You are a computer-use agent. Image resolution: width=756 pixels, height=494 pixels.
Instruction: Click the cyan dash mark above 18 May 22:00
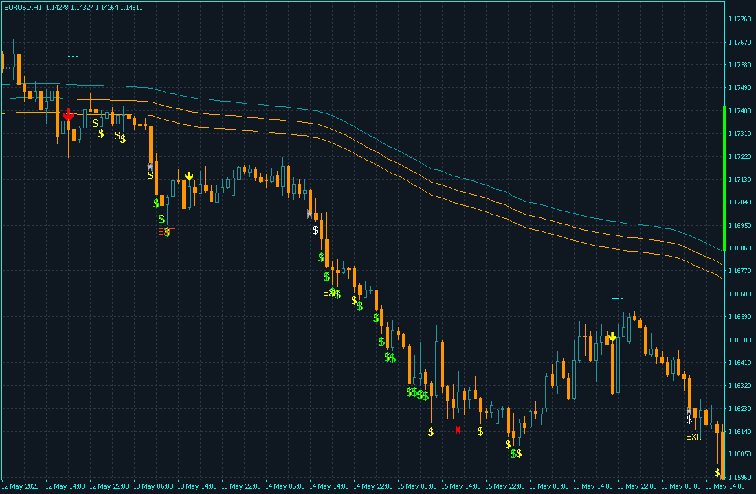pos(617,299)
